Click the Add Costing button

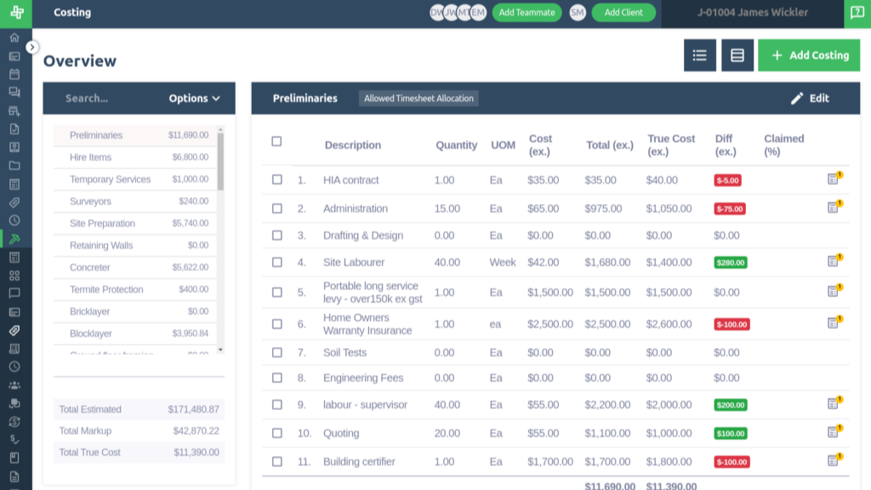click(809, 55)
